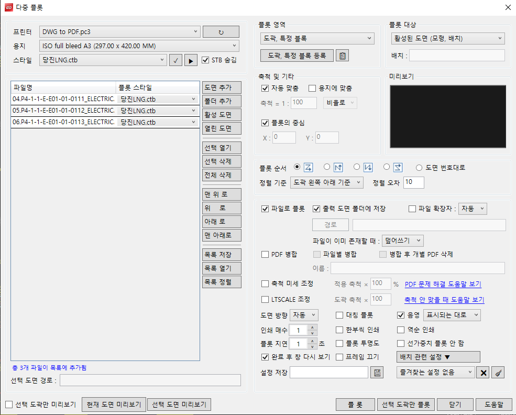
Task: Select the 05.P4-1-1-E-E01-01-0112 file row
Action: [105, 111]
